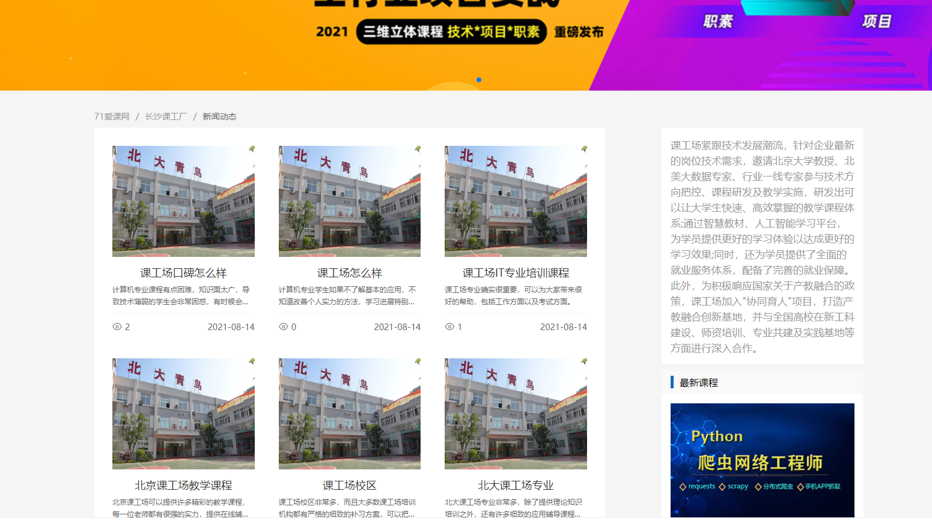Click the 2021-08-14 date under 课工场IT专业培训课程
Image resolution: width=932 pixels, height=521 pixels.
click(564, 327)
